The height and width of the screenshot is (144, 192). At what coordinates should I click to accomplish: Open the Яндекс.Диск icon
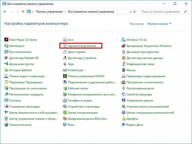pyautogui.click(x=123, y=125)
